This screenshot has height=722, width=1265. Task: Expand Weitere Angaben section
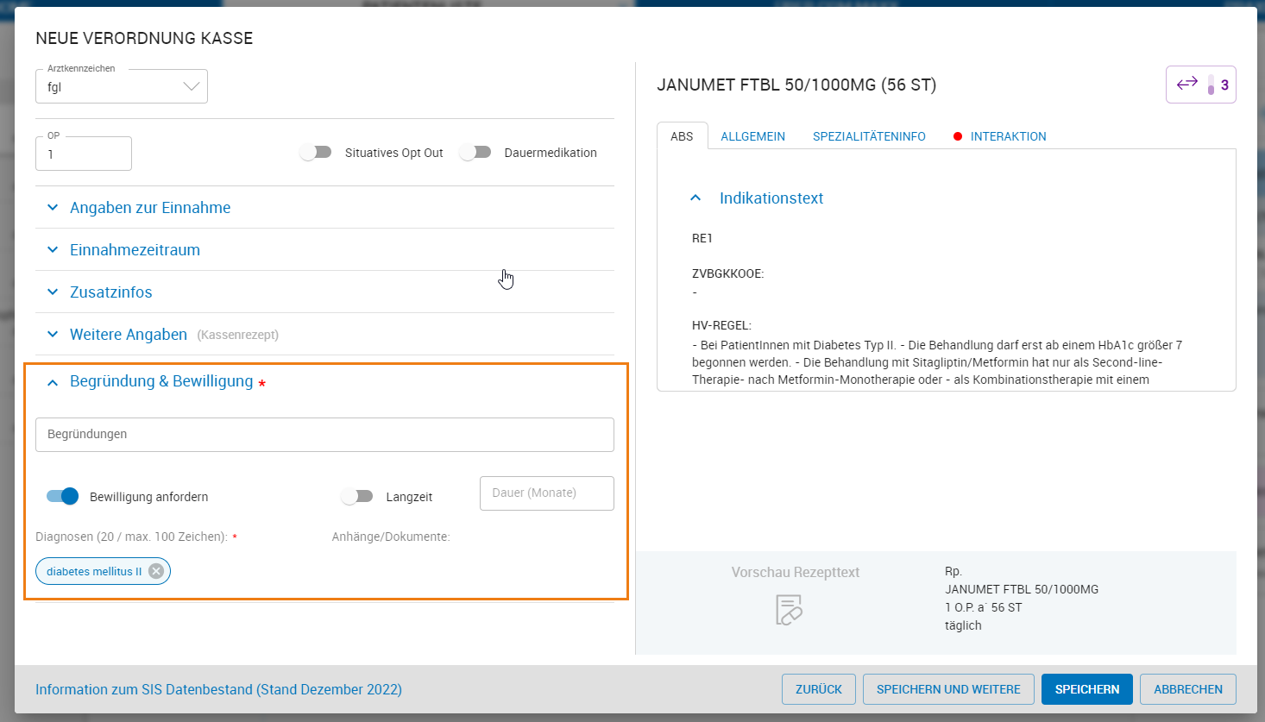[x=324, y=335]
